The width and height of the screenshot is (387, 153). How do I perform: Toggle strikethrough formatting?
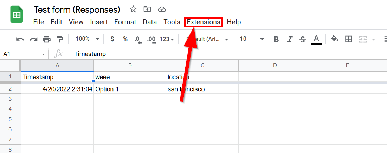click(x=303, y=39)
